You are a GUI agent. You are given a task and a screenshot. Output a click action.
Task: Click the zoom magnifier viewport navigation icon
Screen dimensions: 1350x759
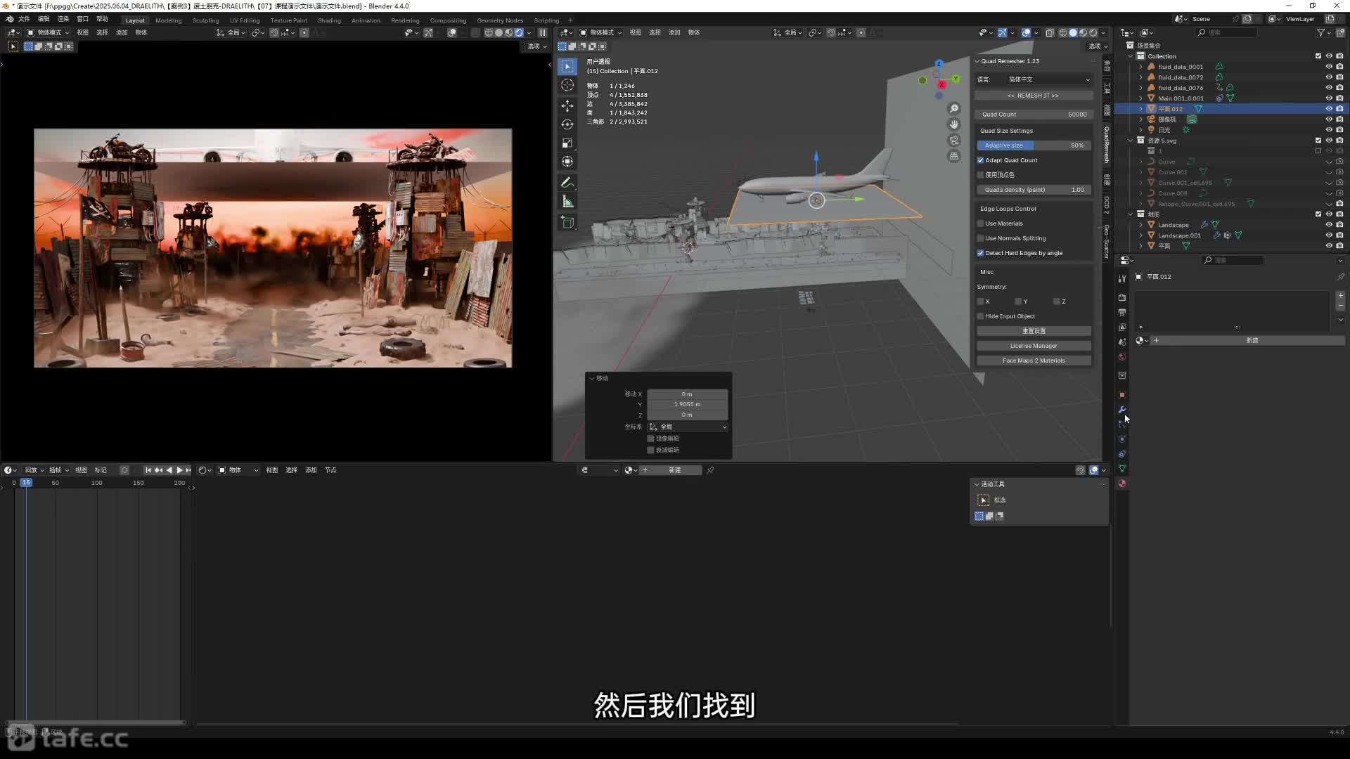pos(954,108)
